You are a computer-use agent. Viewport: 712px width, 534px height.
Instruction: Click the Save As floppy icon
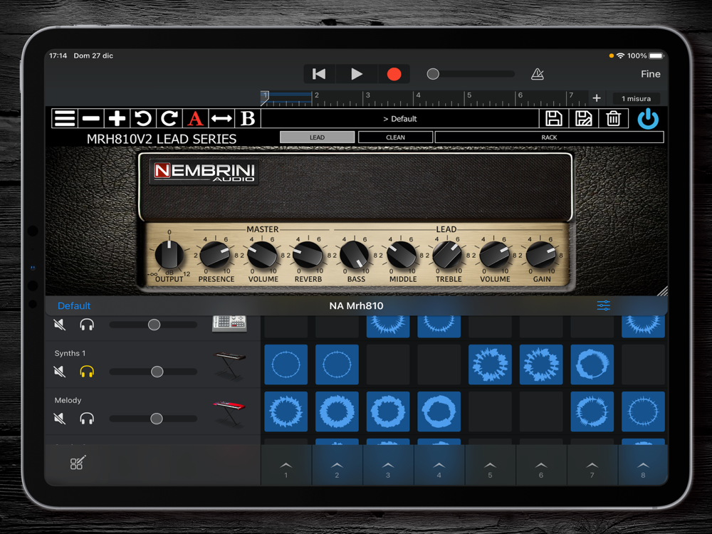tap(584, 118)
